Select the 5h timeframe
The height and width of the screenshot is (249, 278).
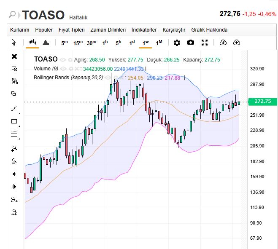119,43
